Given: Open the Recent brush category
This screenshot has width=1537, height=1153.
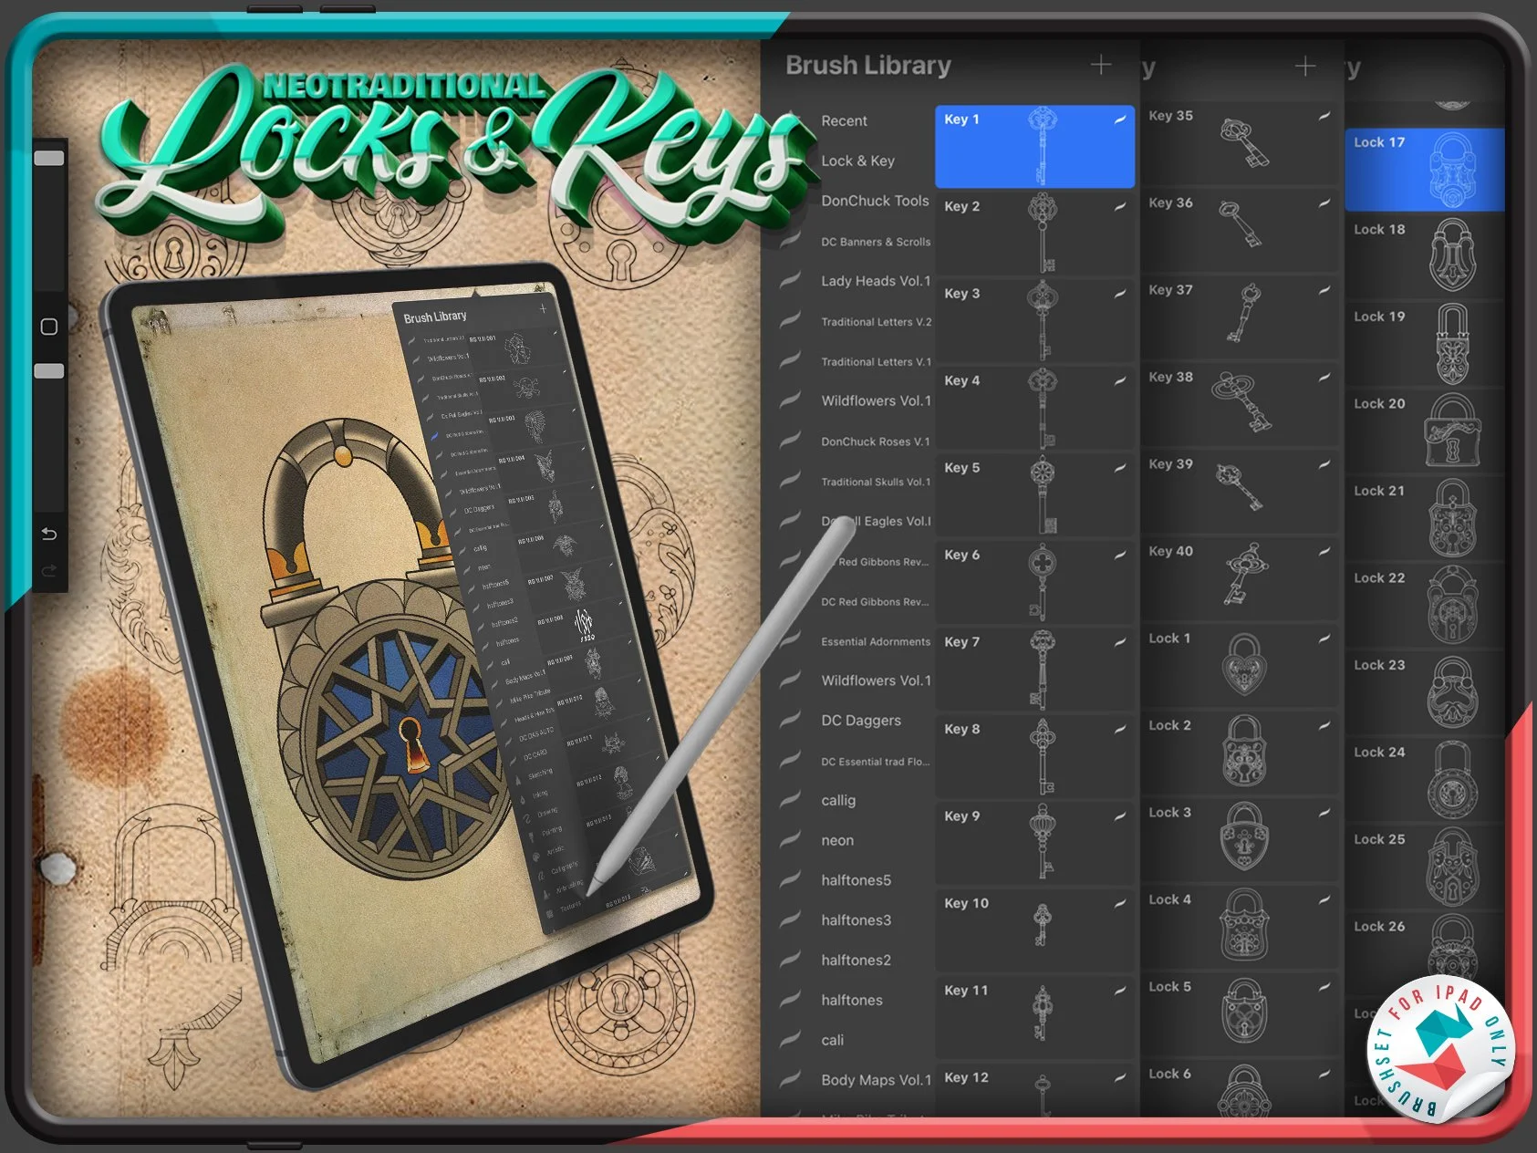Looking at the screenshot, I should pyautogui.click(x=843, y=120).
